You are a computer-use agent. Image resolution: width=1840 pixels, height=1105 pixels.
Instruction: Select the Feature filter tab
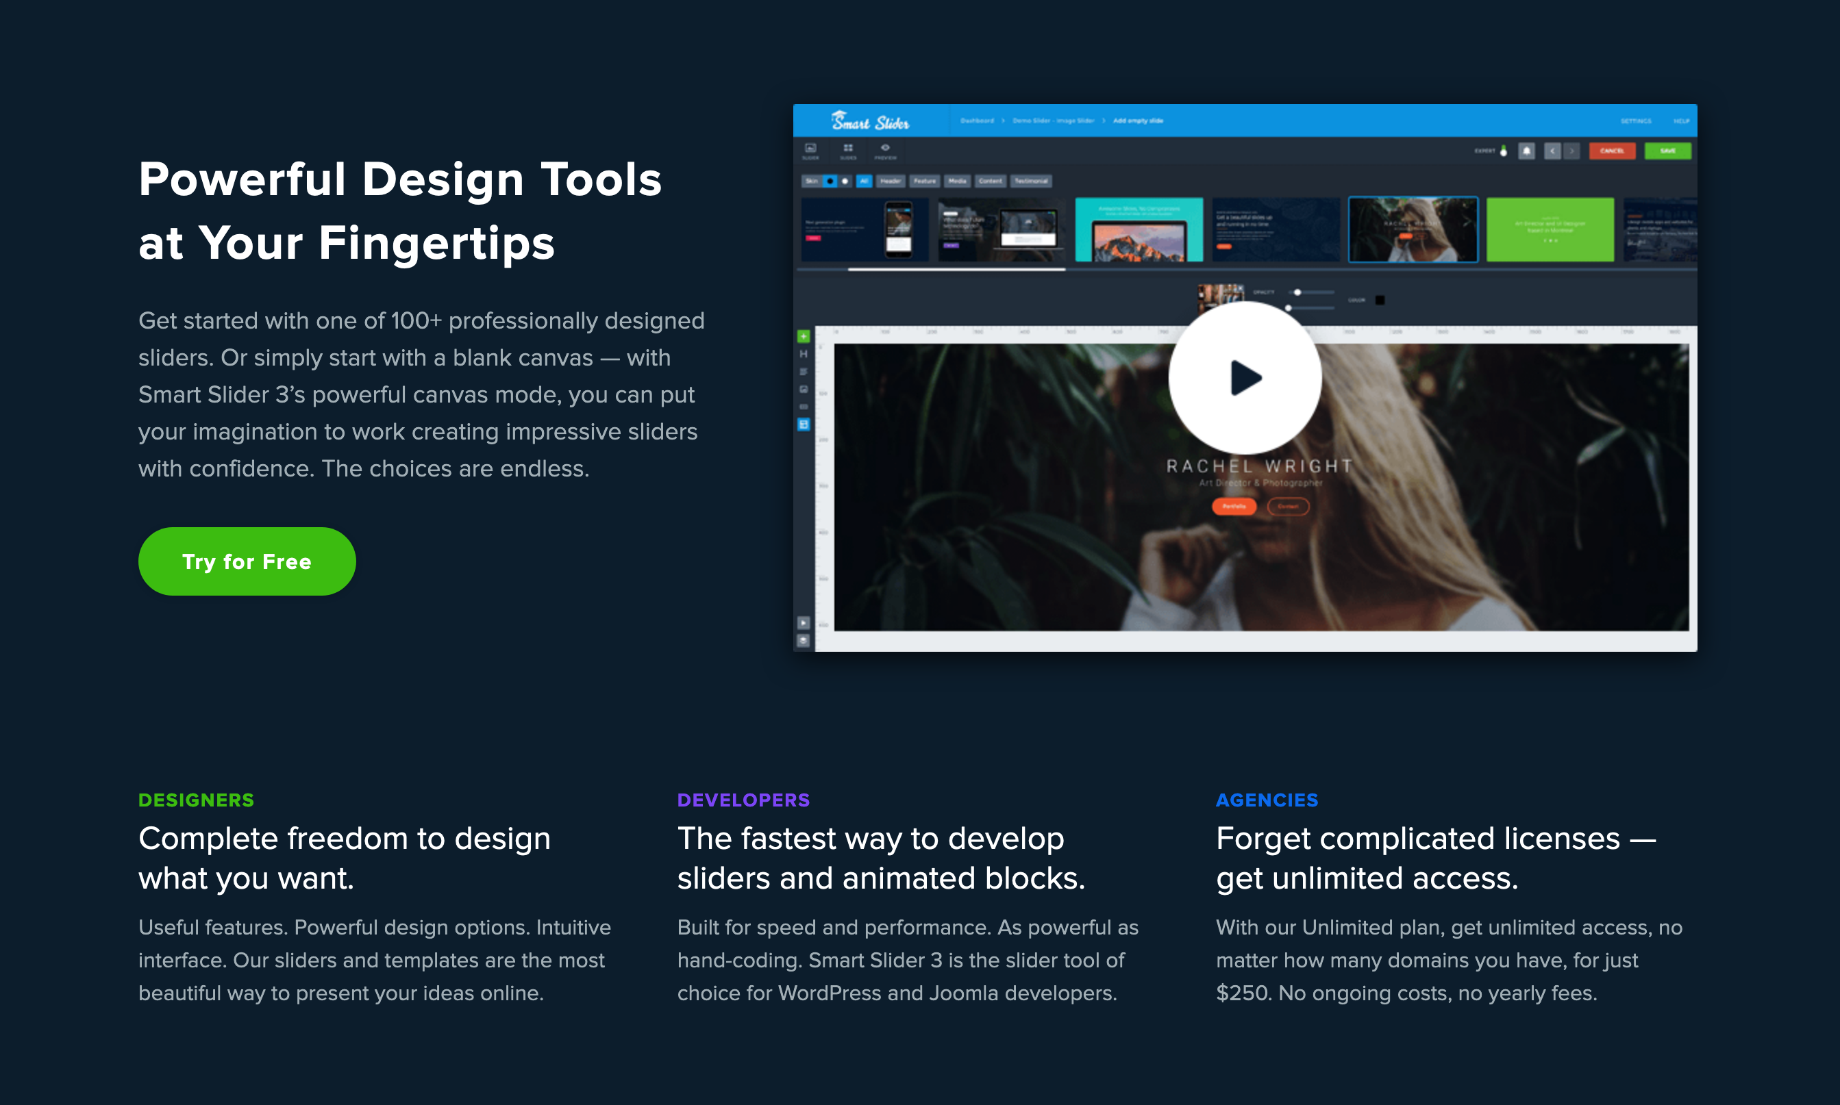[x=925, y=181]
